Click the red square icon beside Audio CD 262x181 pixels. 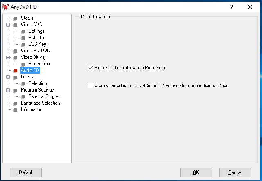16,70
